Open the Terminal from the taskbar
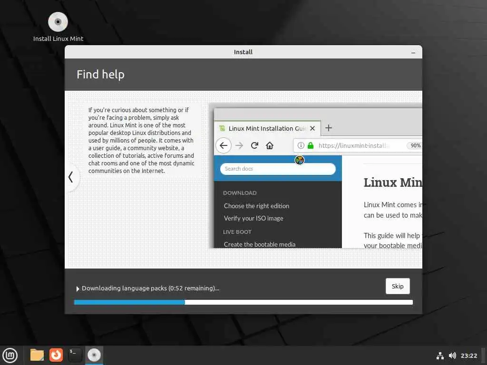The image size is (487, 365). [x=75, y=355]
